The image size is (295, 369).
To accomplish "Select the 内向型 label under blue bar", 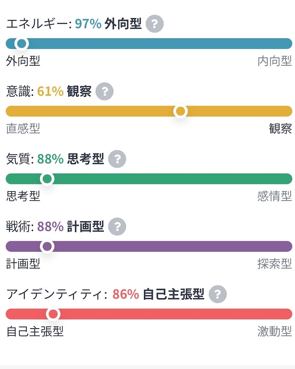I will click(275, 61).
